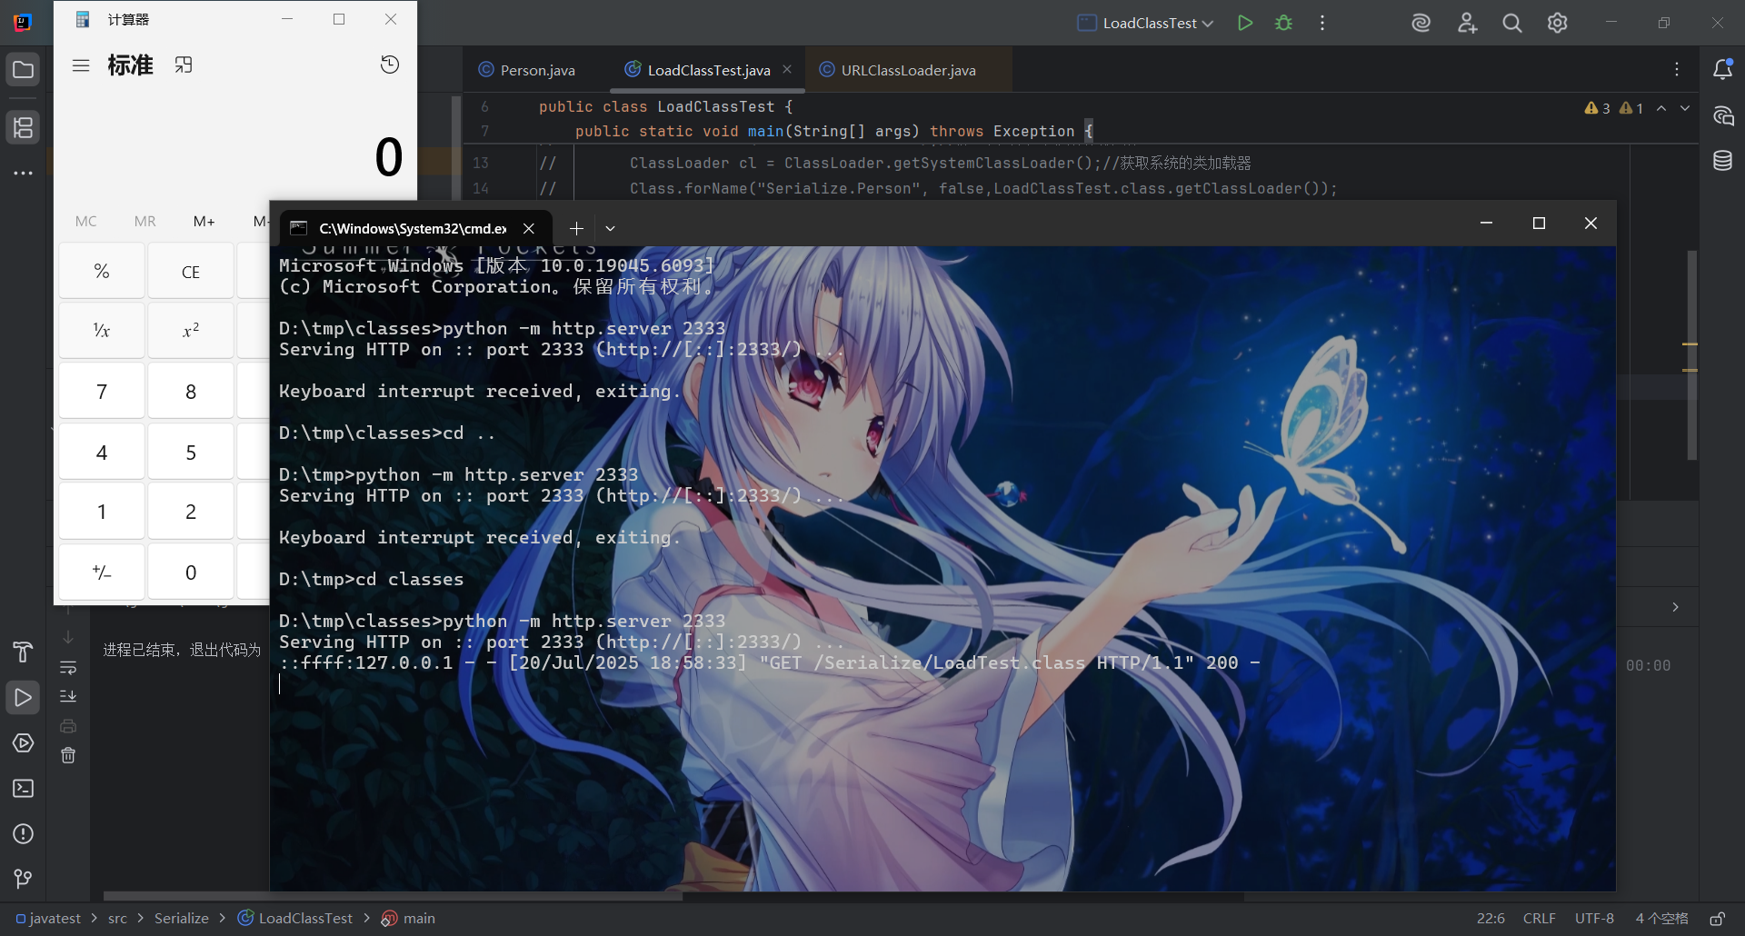
Task: Open Calculator navigation hamburger menu
Action: point(81,65)
